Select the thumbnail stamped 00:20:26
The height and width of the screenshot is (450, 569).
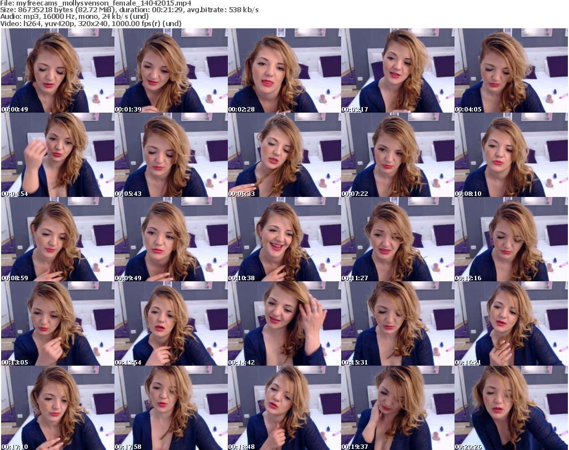coord(511,408)
